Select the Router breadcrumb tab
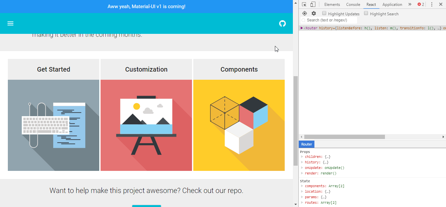The image size is (446, 207). coord(307,144)
